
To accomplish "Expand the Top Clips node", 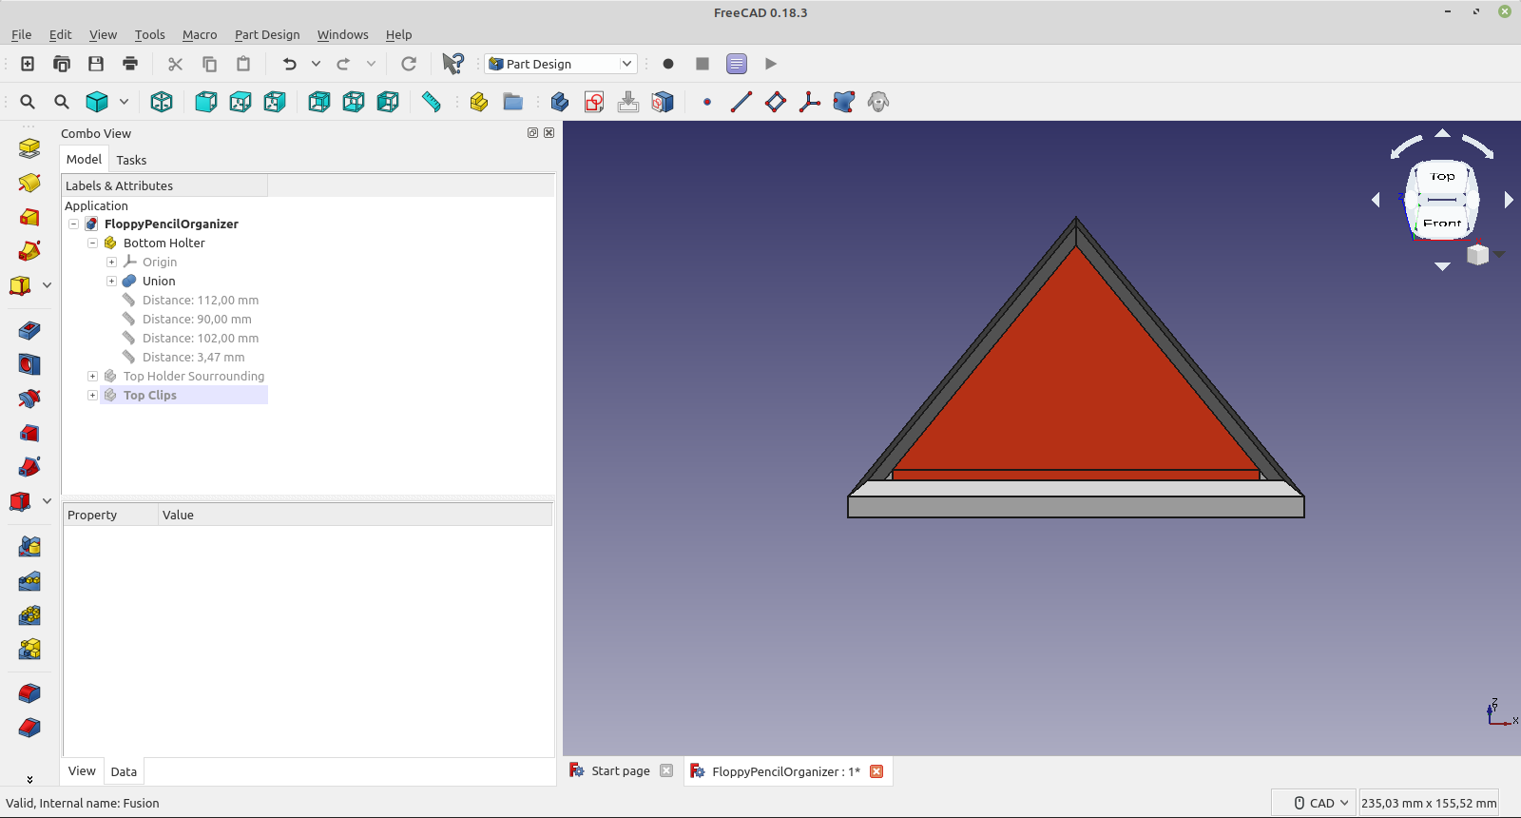I will pyautogui.click(x=92, y=396).
